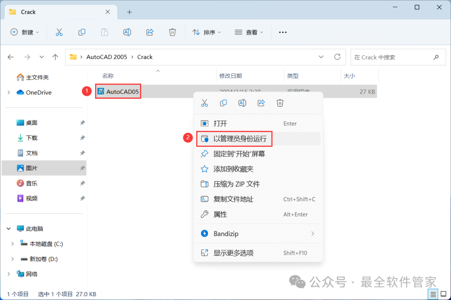This screenshot has width=451, height=300.
Task: Open the 新建 dropdown
Action: (x=25, y=32)
